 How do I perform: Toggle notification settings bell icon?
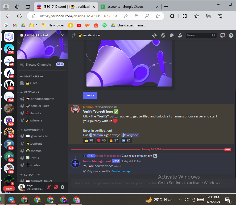tap(163, 35)
